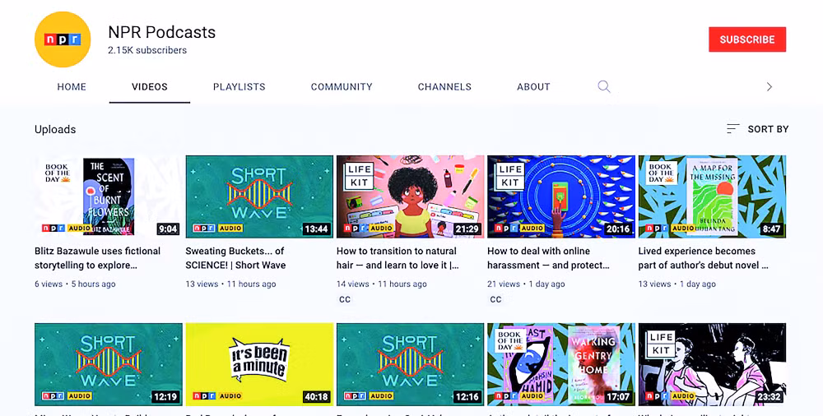Open A Map for the Missing thumbnail

tap(712, 196)
